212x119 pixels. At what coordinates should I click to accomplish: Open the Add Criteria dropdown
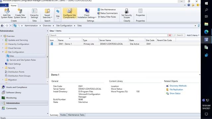point(193,35)
